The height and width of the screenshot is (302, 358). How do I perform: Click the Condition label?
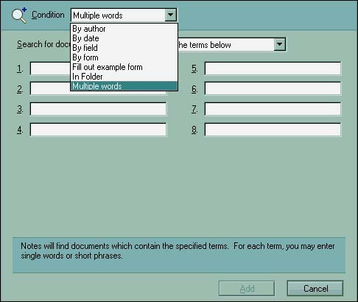(48, 15)
